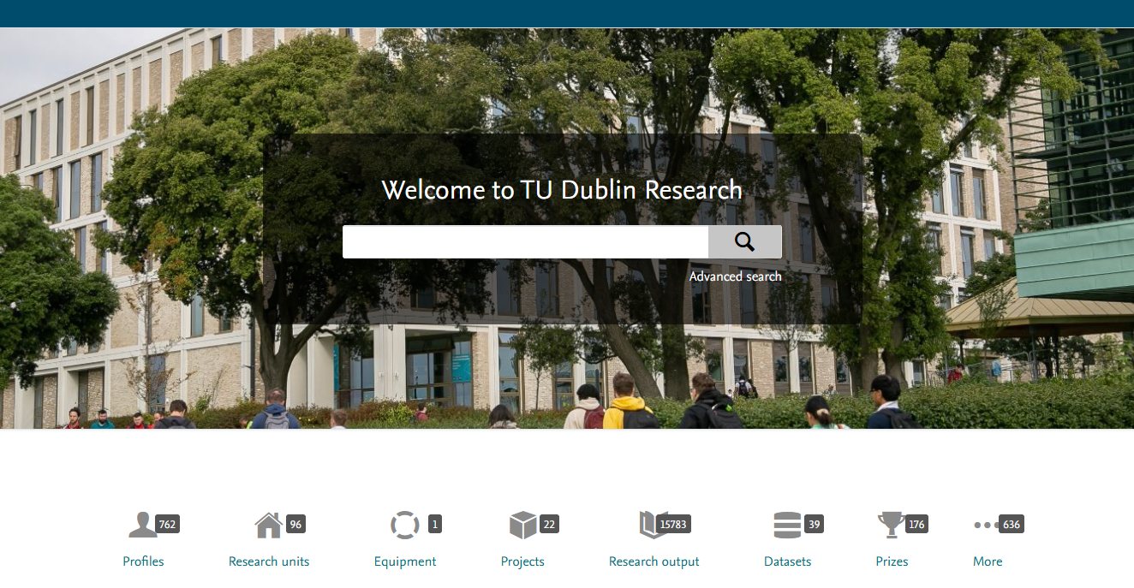This screenshot has height=588, width=1134.
Task: Open the Profiles link
Action: coord(143,561)
